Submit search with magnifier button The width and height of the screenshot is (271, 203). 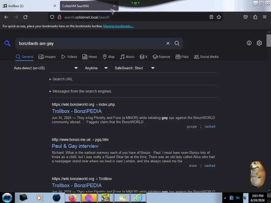[177, 43]
